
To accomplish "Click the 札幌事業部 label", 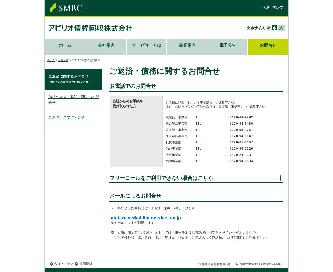I will (174, 142).
